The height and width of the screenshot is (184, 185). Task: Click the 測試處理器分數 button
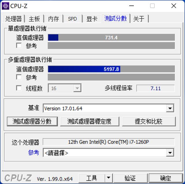[32, 121]
